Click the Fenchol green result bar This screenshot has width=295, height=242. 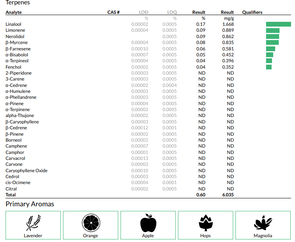coord(269,67)
